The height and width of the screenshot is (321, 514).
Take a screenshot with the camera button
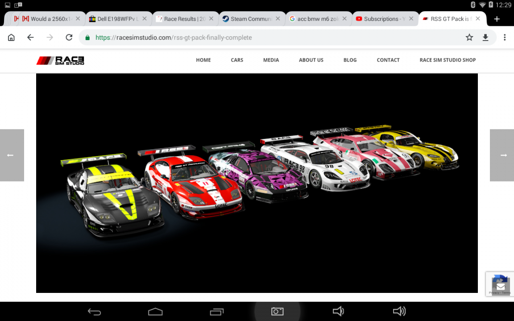(x=278, y=312)
